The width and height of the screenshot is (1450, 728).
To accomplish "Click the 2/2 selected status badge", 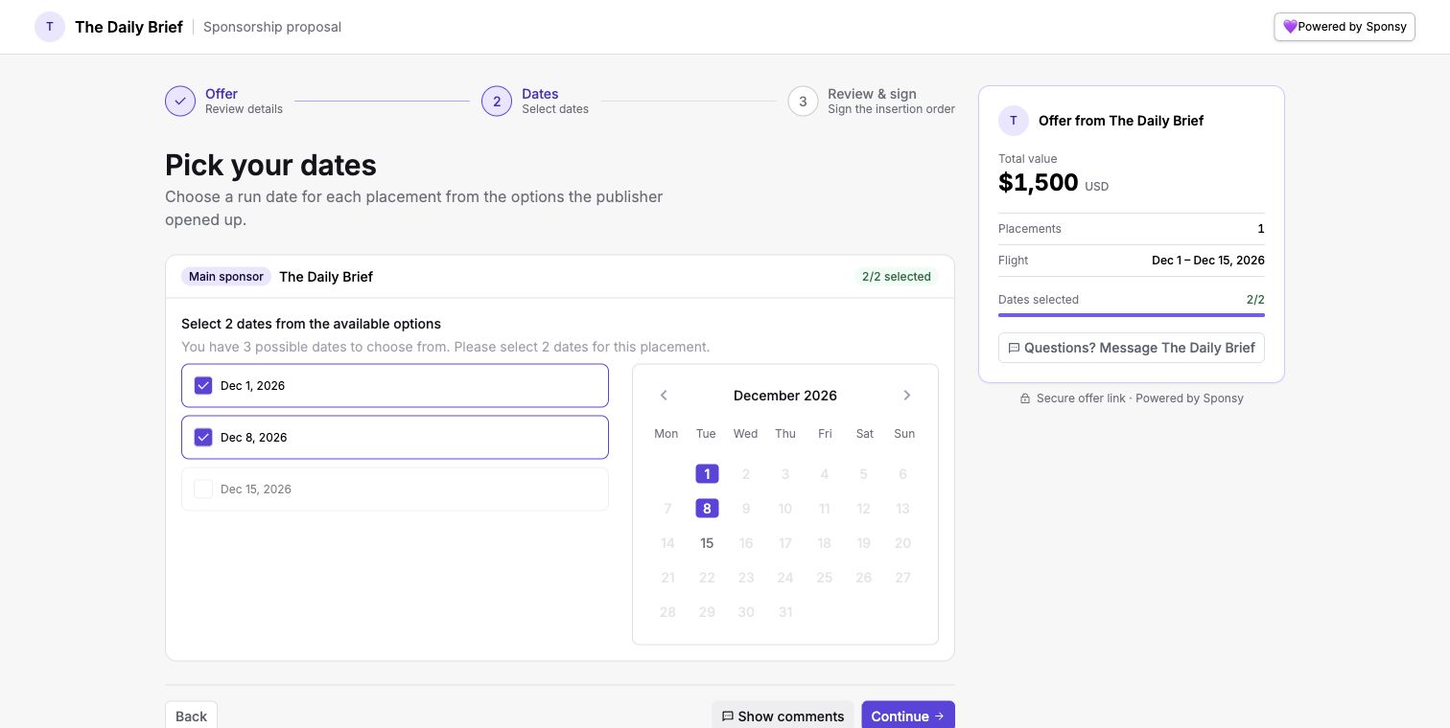I will point(897,277).
